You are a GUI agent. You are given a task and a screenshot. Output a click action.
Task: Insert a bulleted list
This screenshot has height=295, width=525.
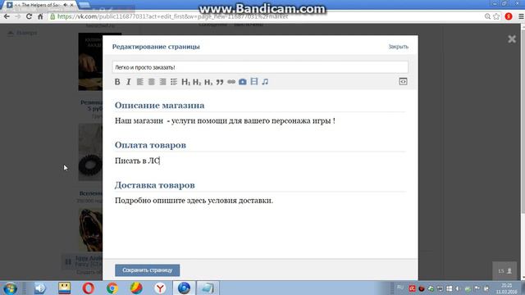174,82
